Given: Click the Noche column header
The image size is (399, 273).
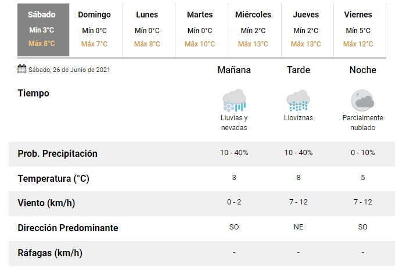Looking at the screenshot, I should pyautogui.click(x=362, y=70).
